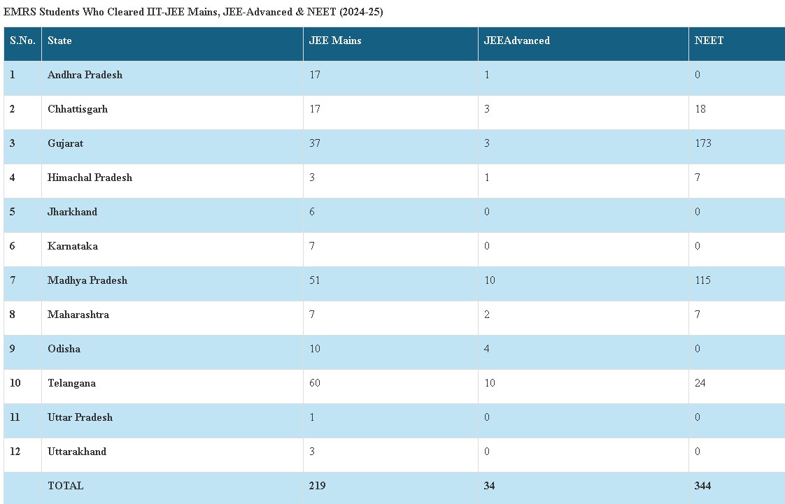Viewport: 785px width, 504px height.
Task: Click the JEEAdvanced column header
Action: point(516,41)
